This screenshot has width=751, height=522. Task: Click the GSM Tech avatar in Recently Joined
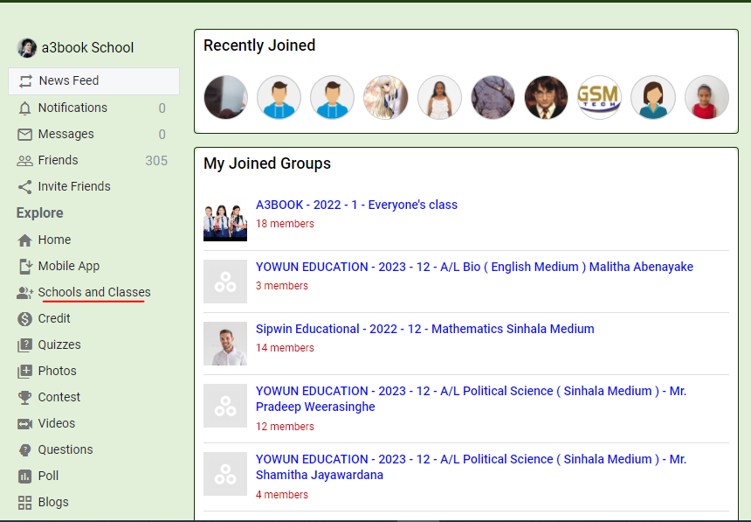click(x=599, y=97)
